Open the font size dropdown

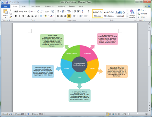(x=35, y=11)
